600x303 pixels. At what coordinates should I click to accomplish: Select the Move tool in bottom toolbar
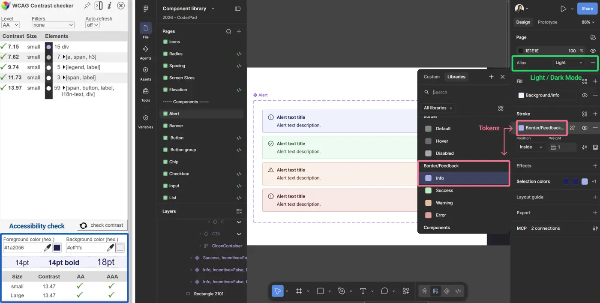pyautogui.click(x=278, y=291)
